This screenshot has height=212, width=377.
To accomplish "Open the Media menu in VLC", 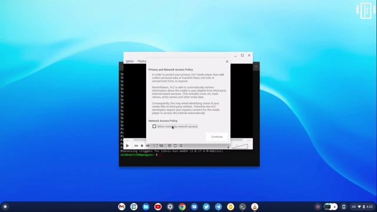I will click(130, 61).
